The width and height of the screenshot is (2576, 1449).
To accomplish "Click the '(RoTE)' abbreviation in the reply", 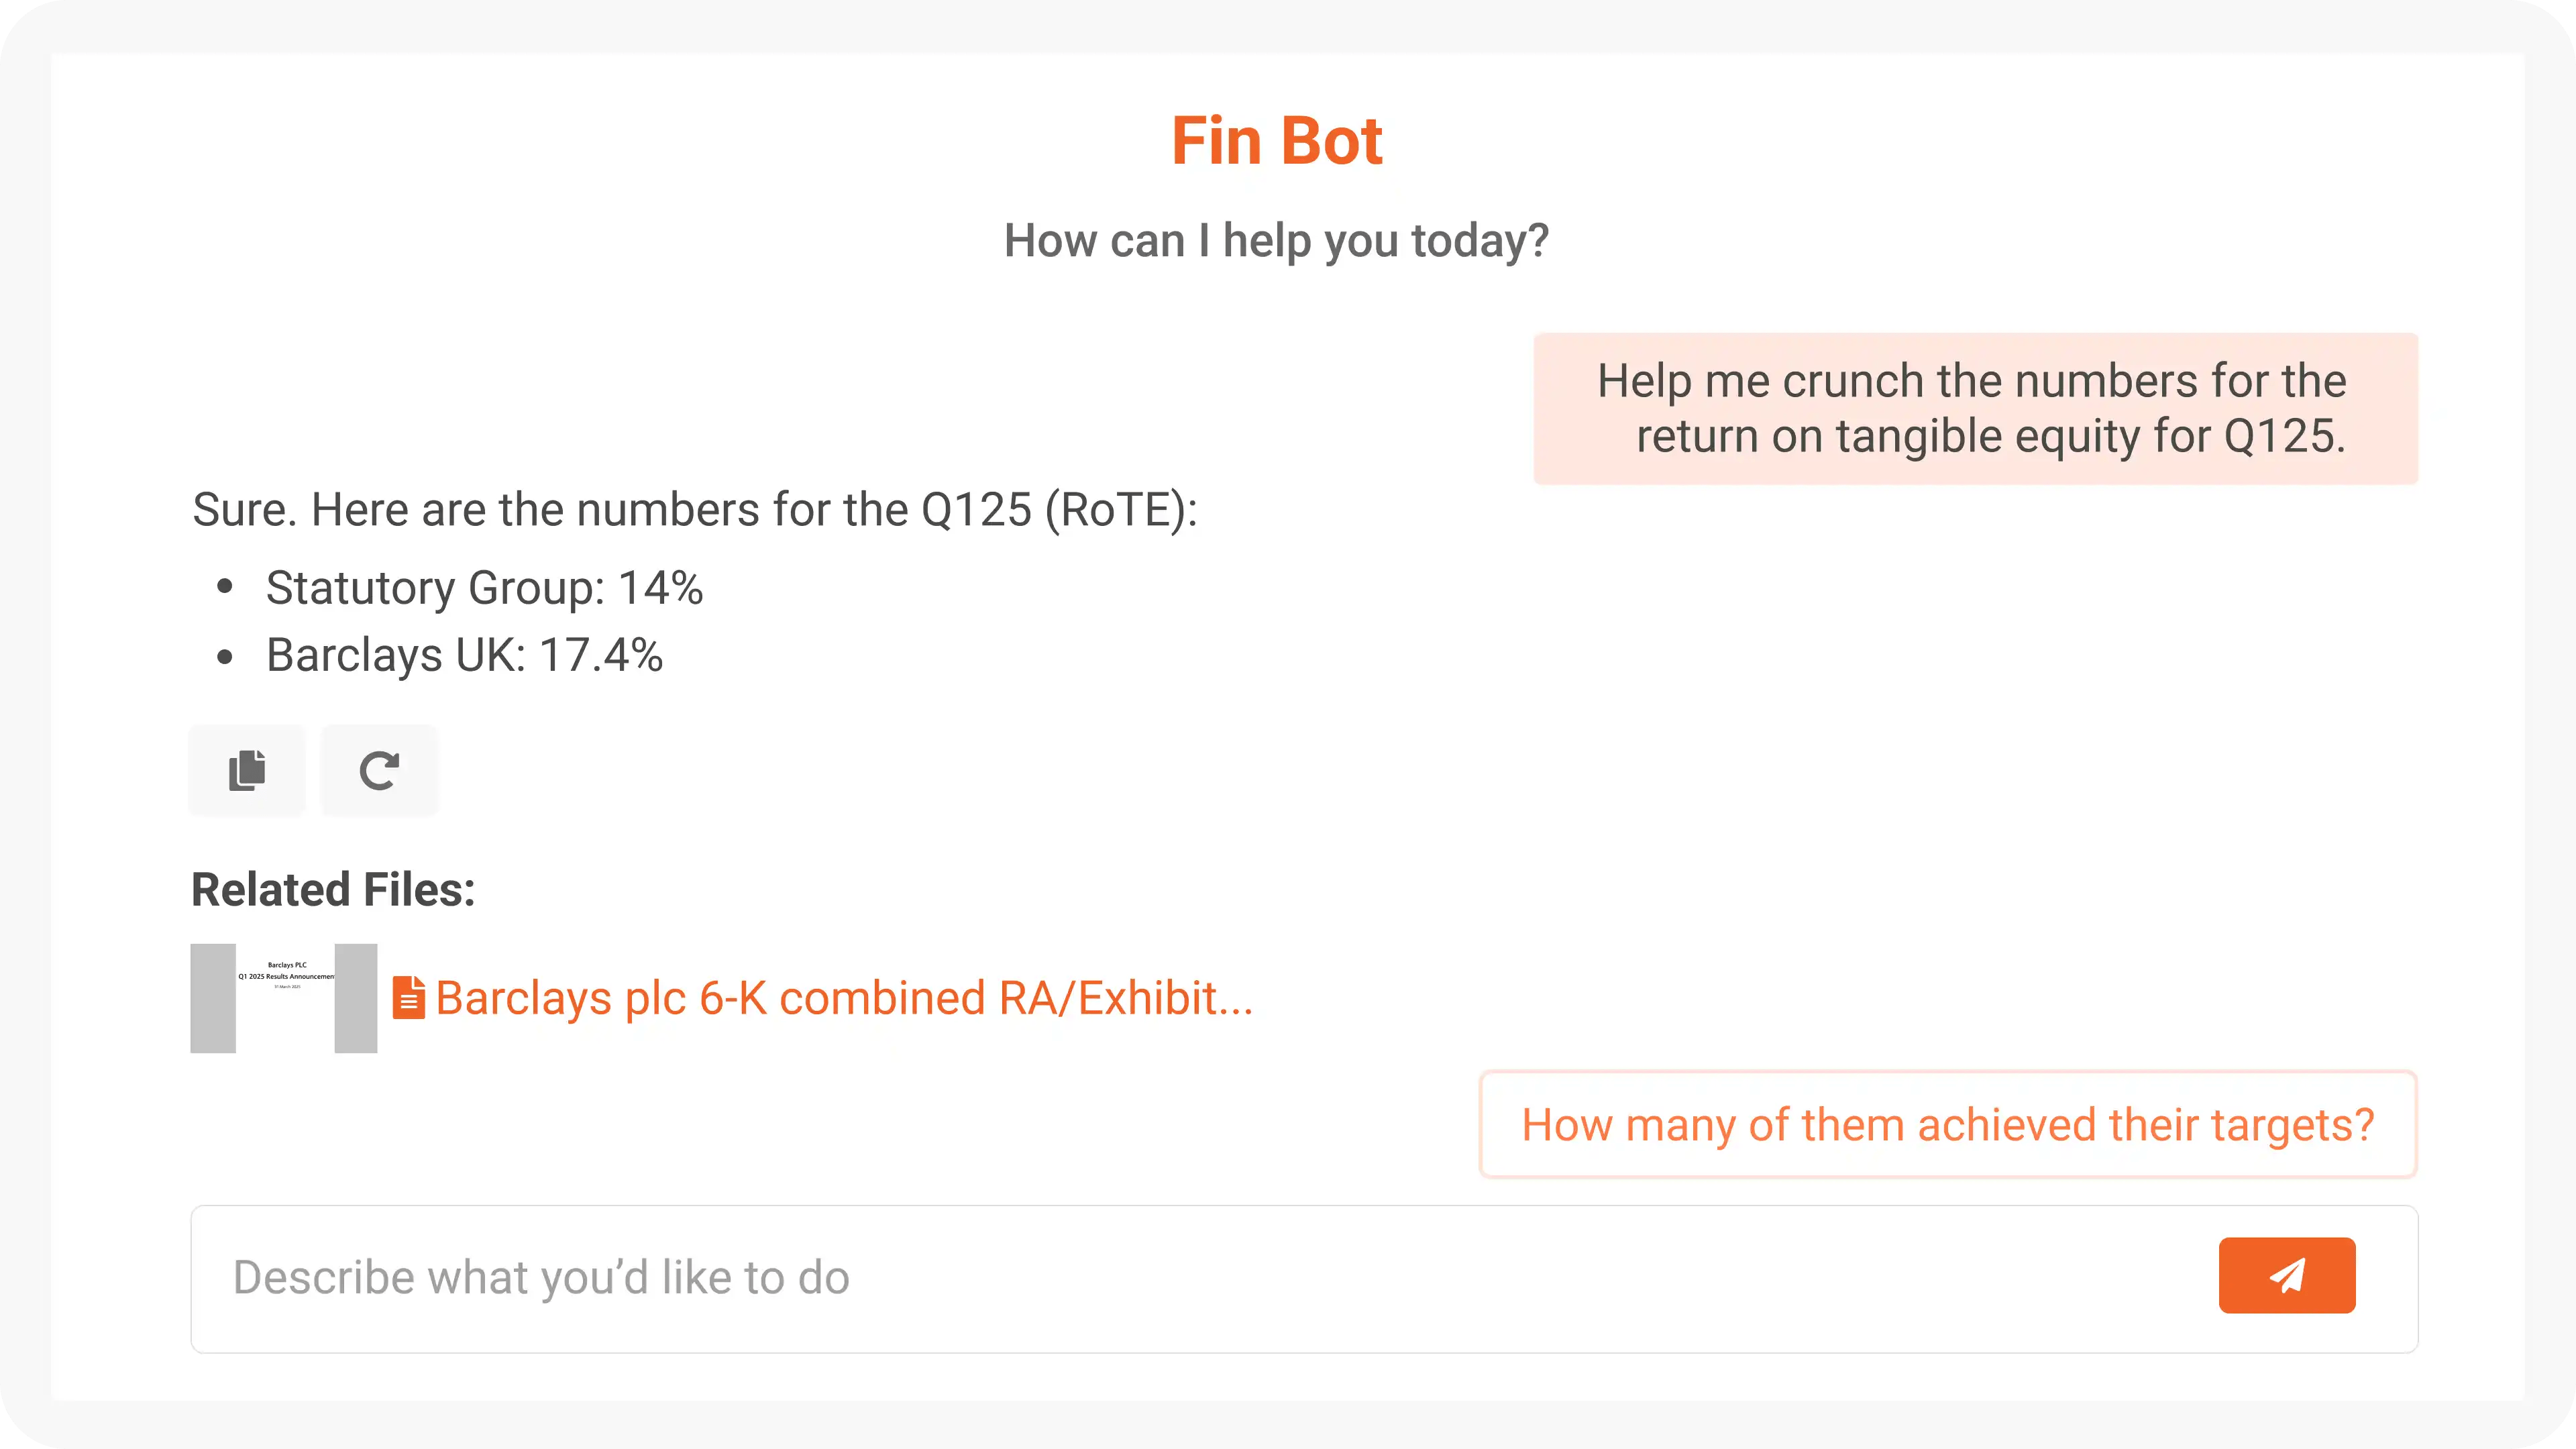I will point(1121,510).
